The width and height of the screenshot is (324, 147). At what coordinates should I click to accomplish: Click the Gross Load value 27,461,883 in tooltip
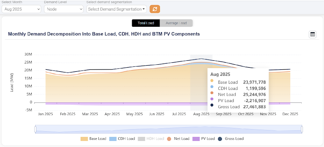click(254, 107)
